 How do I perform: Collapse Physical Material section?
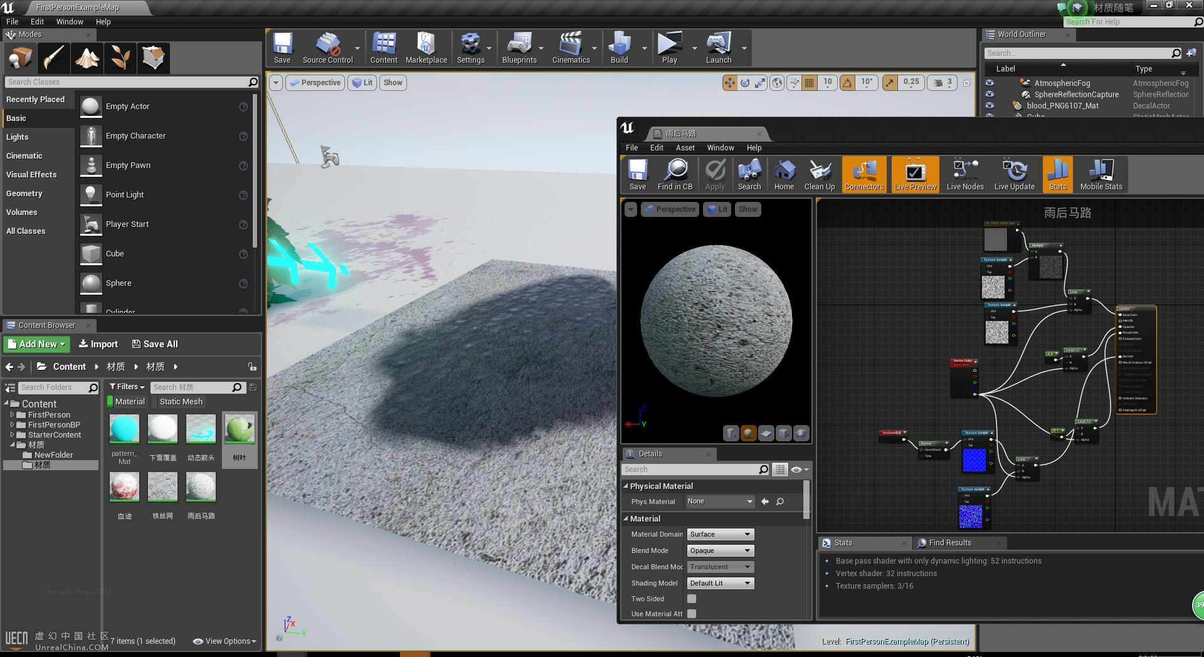tap(626, 486)
